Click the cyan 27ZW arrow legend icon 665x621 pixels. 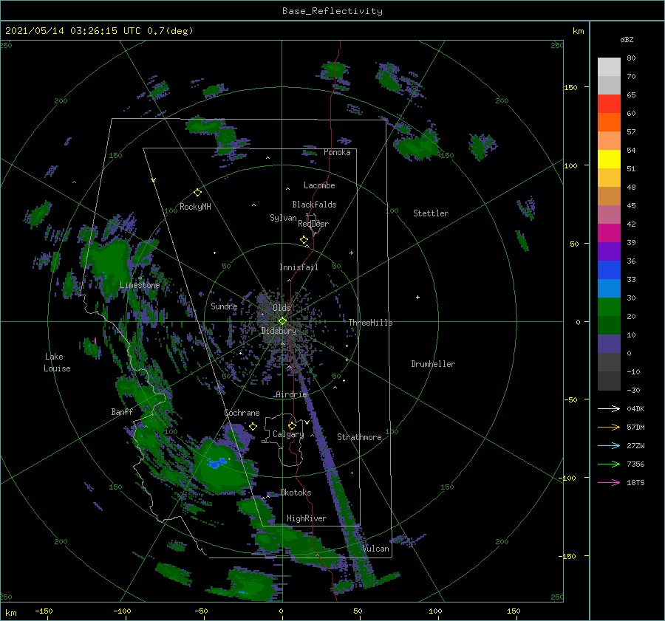pos(609,445)
